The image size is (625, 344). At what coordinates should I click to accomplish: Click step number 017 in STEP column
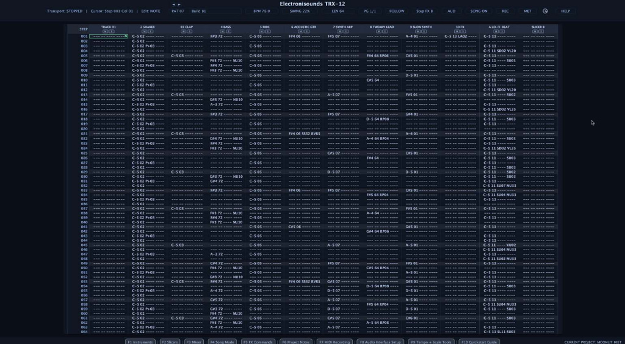click(84, 114)
